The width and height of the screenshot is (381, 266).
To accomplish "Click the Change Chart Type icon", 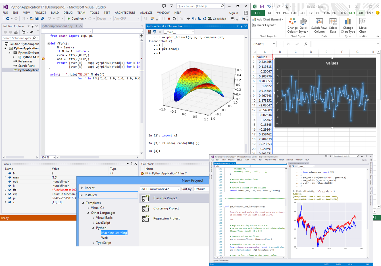I will [347, 26].
